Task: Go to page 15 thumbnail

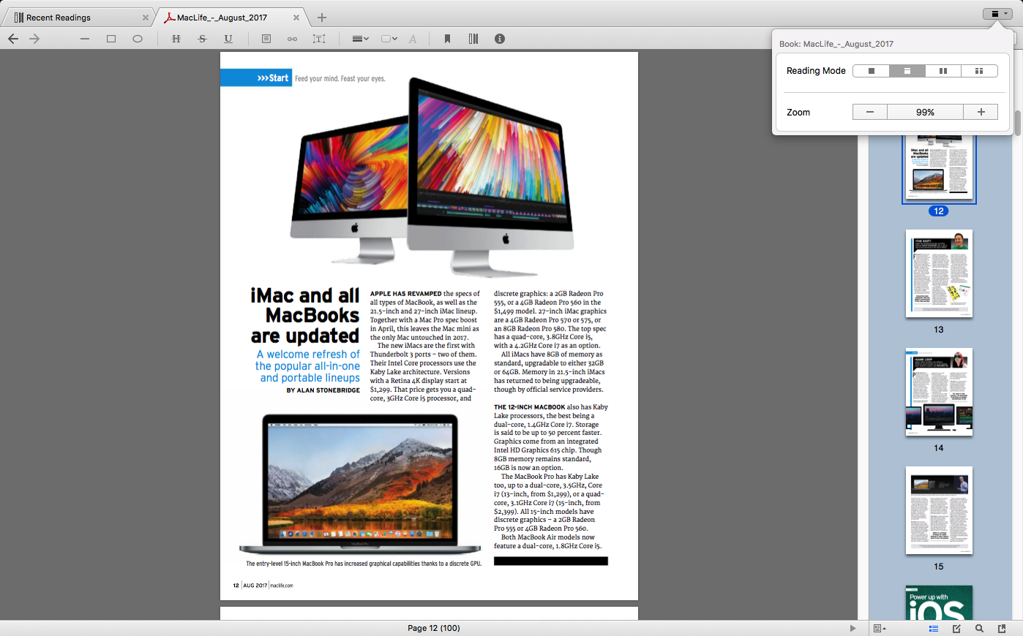Action: point(939,510)
